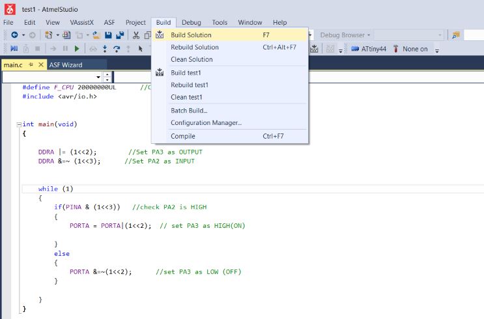The height and width of the screenshot is (319, 484).
Task: Expand the device toolbar overflow options arrow
Action: 437,50
